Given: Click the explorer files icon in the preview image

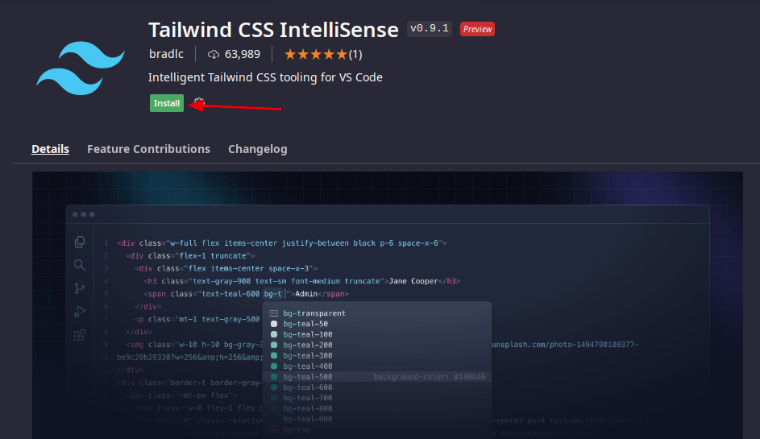Looking at the screenshot, I should coord(80,242).
